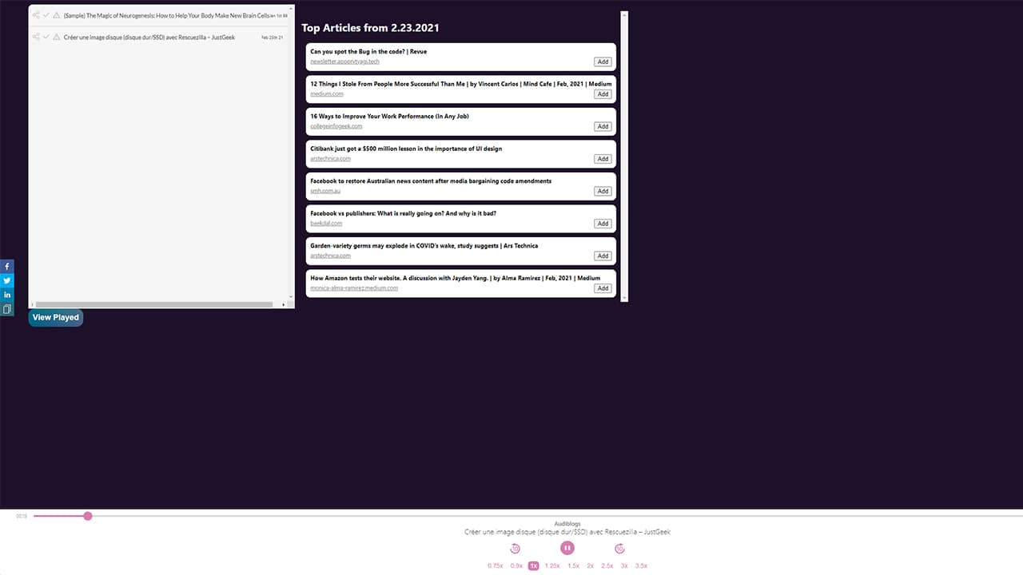The width and height of the screenshot is (1023, 575).
Task: Open arstechnica.com link under Citibank article
Action: click(330, 159)
